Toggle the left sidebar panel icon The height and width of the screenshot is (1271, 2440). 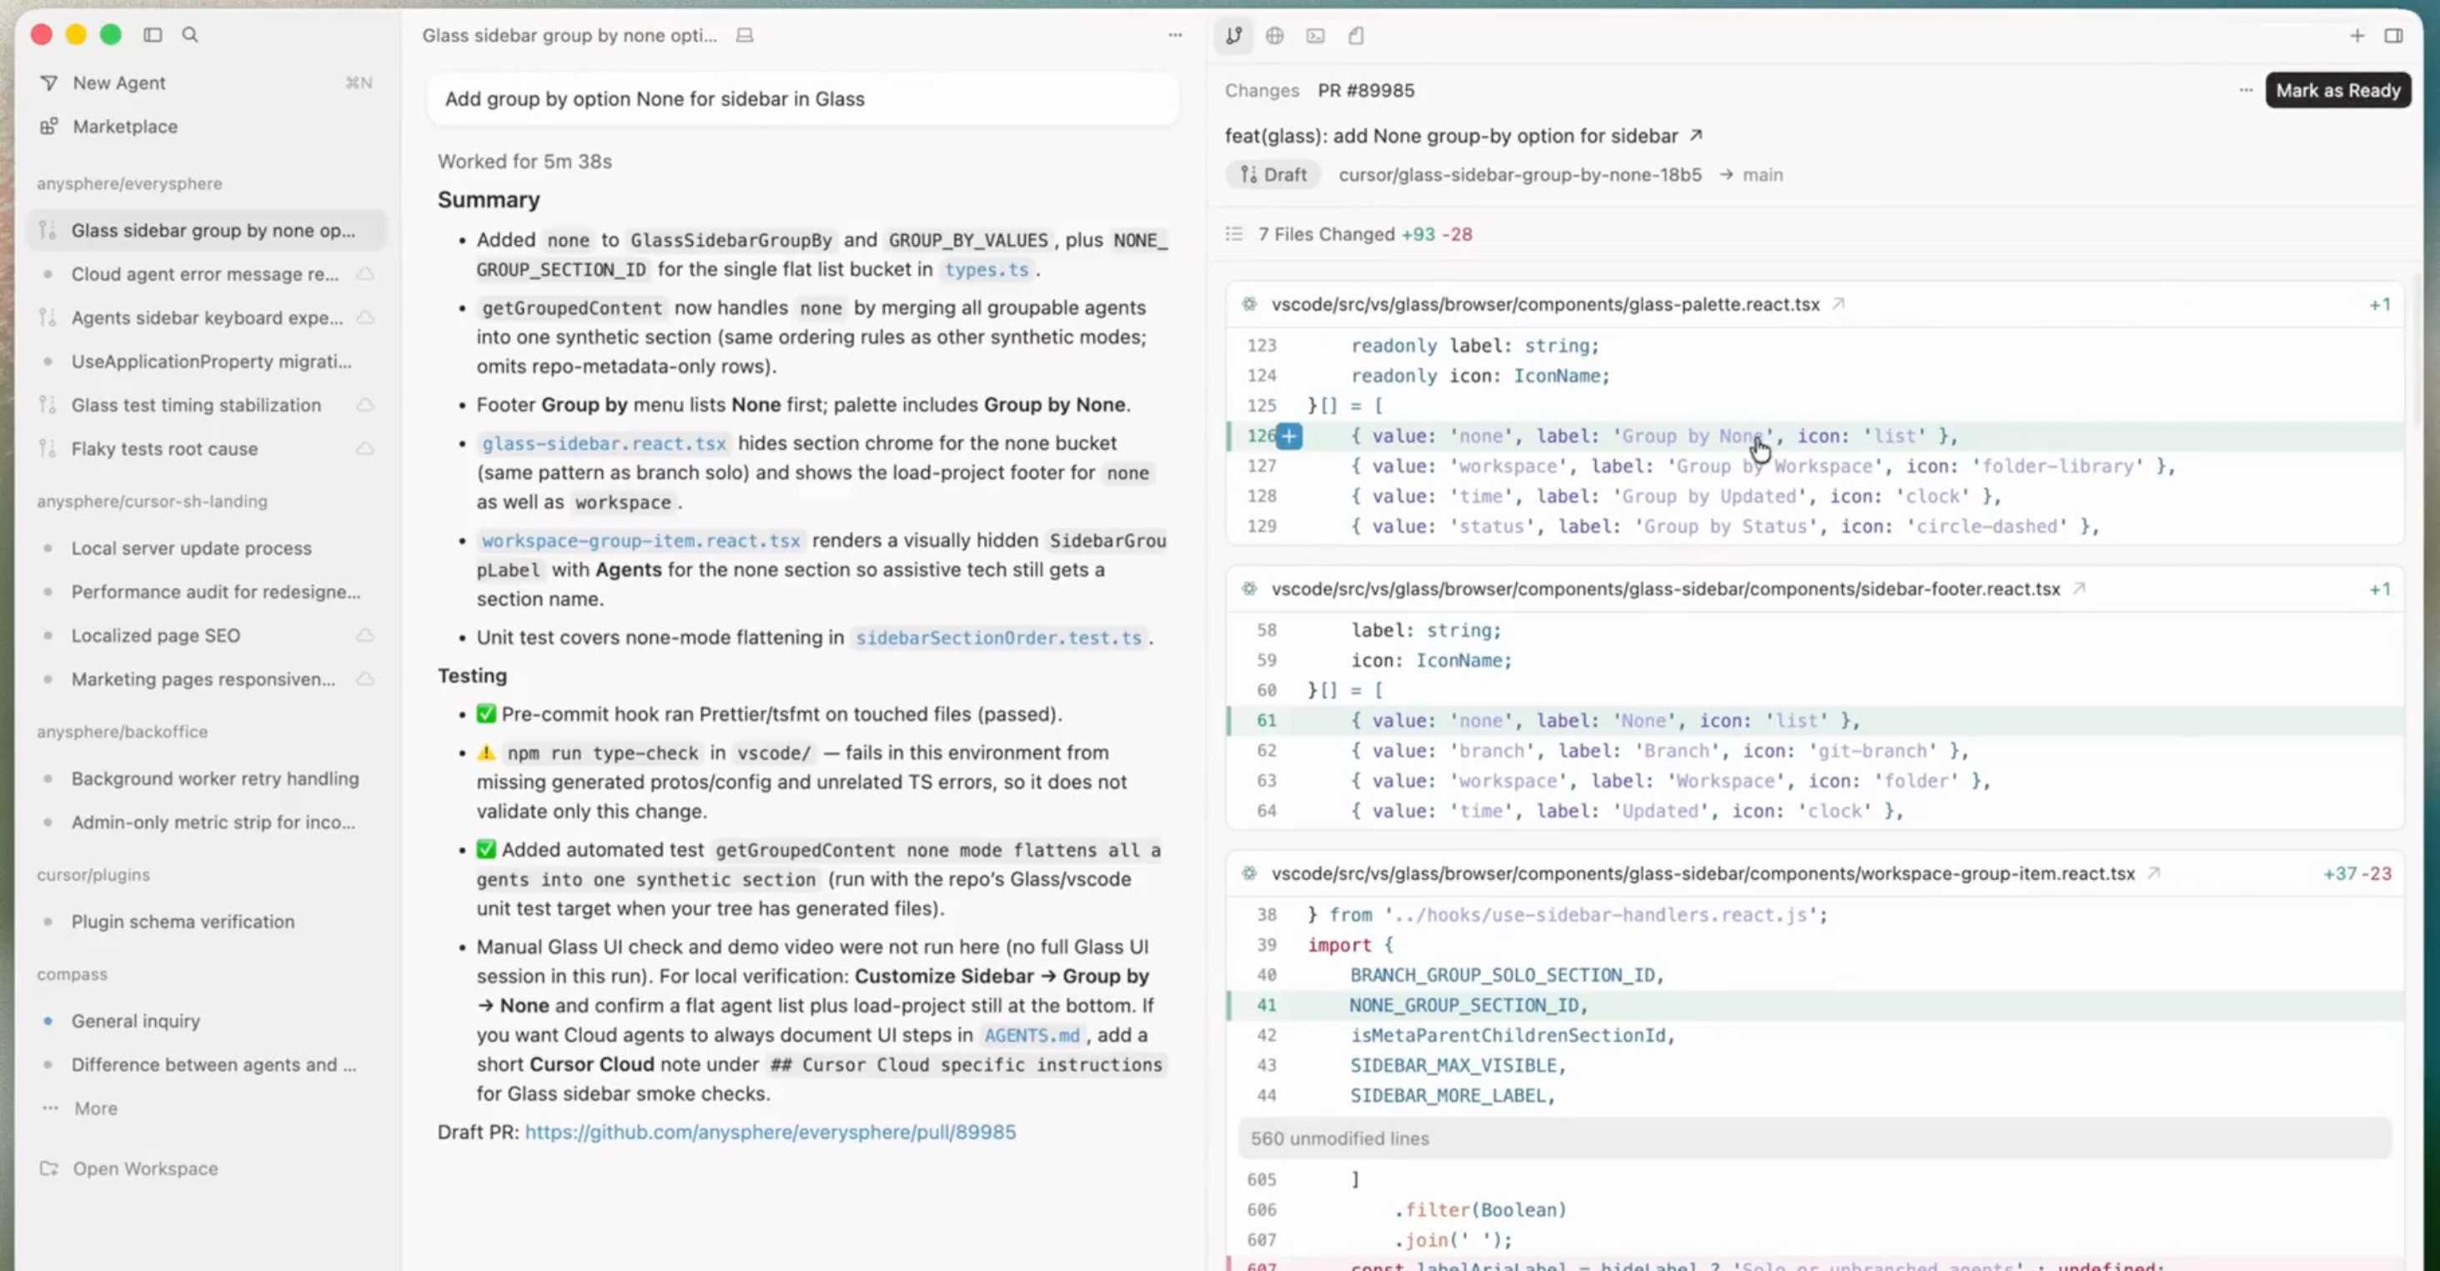[153, 35]
